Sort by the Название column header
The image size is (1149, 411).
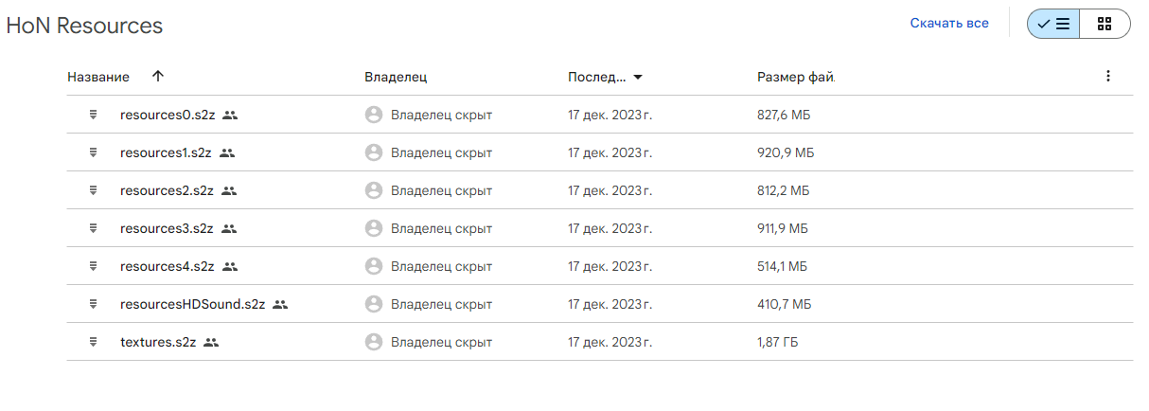(98, 77)
